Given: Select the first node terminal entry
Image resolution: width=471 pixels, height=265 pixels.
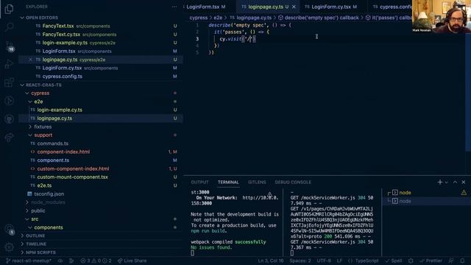Looking at the screenshot, I should 427,193.
